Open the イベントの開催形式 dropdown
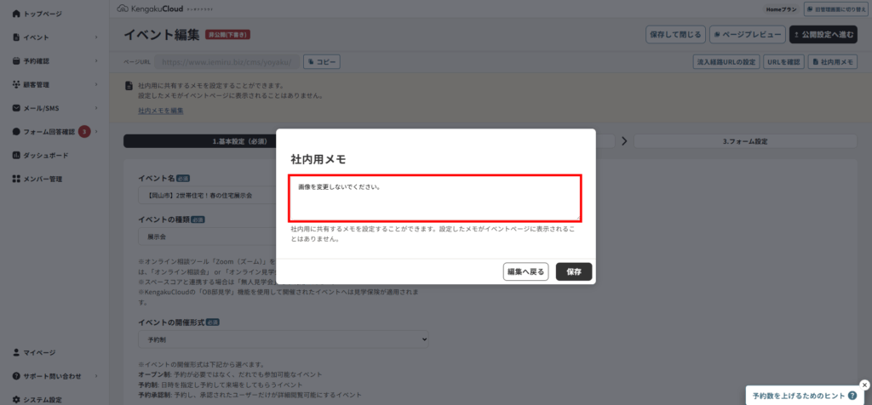Screen dimensions: 872x405 pyautogui.click(x=283, y=339)
